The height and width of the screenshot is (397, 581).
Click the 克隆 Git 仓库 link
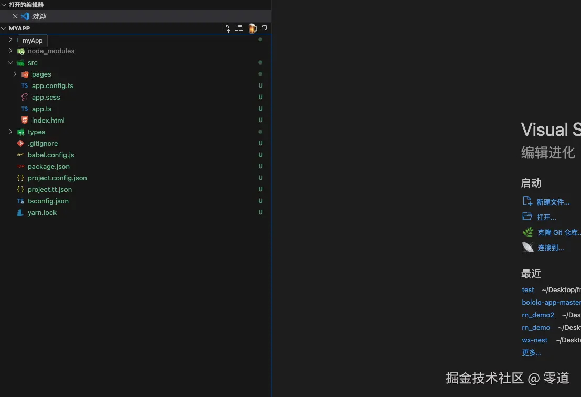[559, 232]
